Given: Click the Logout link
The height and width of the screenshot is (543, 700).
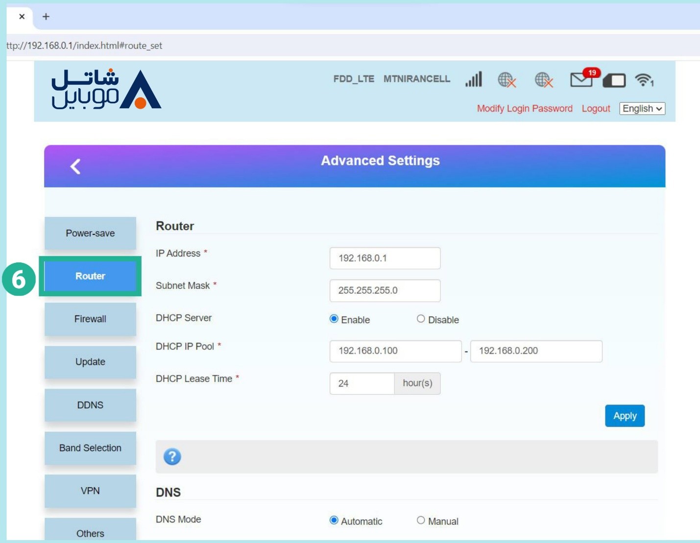Looking at the screenshot, I should tap(596, 109).
